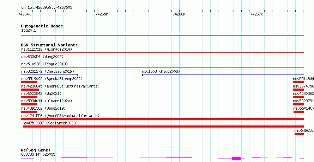
Task: Click nsv6023842 (Wu2021) label
Action: click(41, 93)
